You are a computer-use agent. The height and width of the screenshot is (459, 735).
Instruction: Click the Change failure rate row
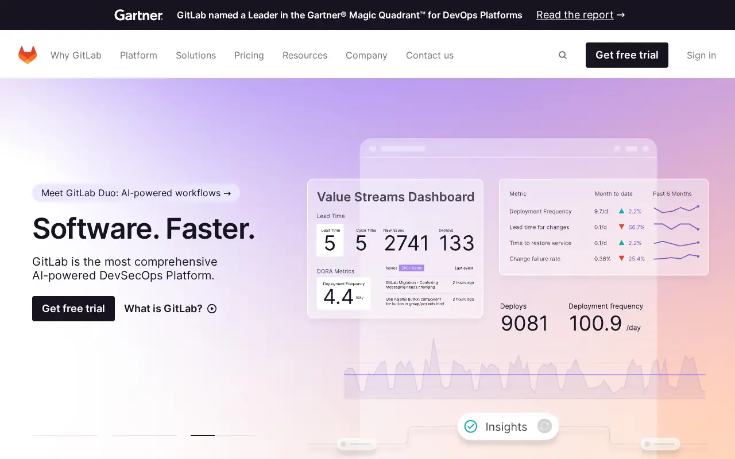pos(604,259)
